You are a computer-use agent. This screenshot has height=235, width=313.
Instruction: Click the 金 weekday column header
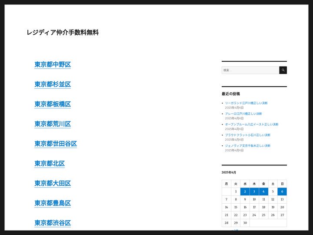click(263, 184)
